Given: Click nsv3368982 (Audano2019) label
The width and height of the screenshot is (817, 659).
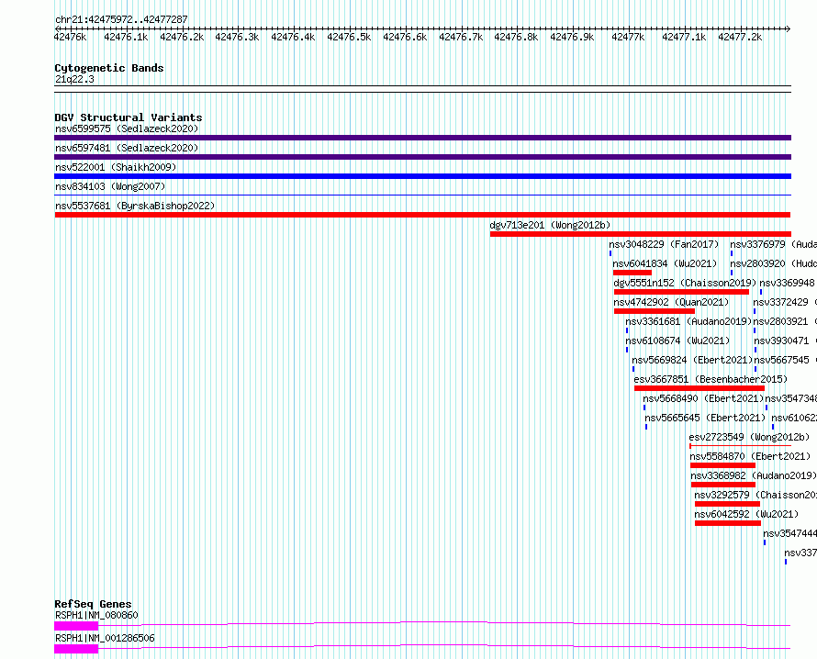Looking at the screenshot, I should [x=754, y=475].
